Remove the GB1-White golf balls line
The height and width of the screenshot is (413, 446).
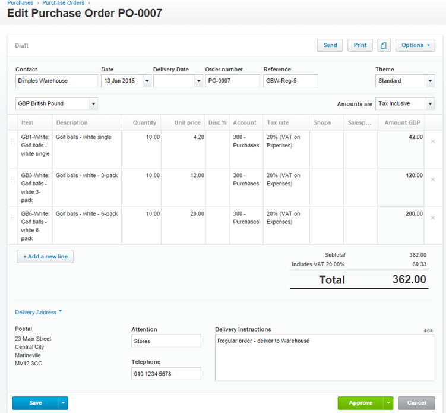click(x=432, y=141)
